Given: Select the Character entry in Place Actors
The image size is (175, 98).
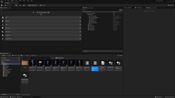Looking at the screenshot, I should point(43,21).
